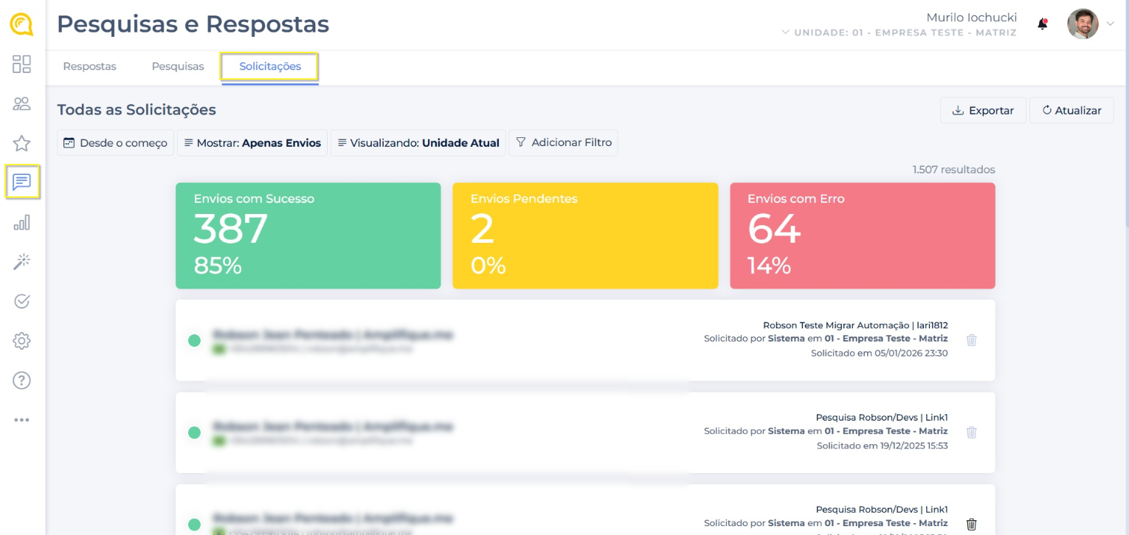Viewport: 1129px width, 535px height.
Task: Click the Atualizar button
Action: pyautogui.click(x=1071, y=111)
